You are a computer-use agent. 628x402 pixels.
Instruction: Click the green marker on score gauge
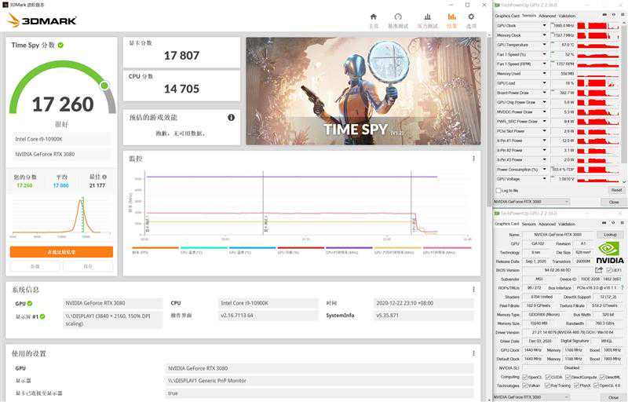(104, 85)
